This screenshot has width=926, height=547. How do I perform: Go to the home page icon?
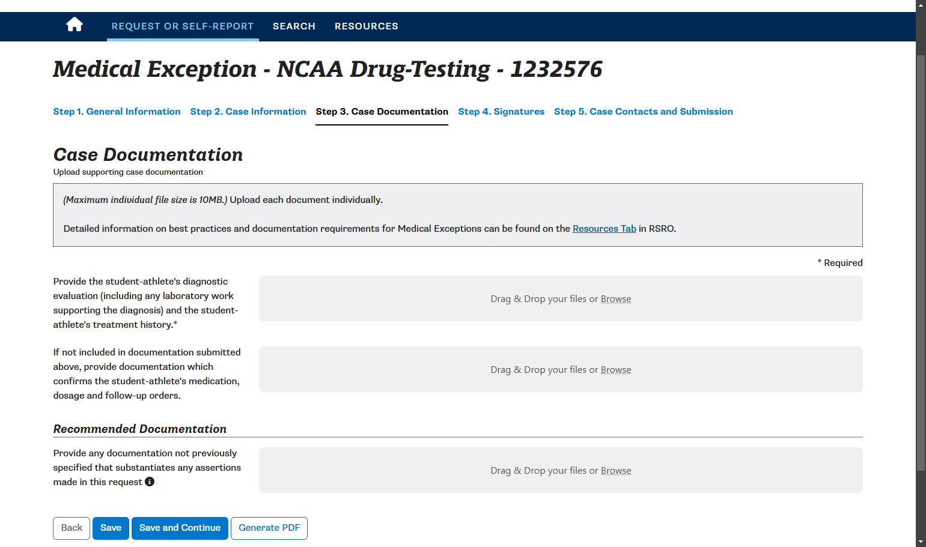pos(75,25)
